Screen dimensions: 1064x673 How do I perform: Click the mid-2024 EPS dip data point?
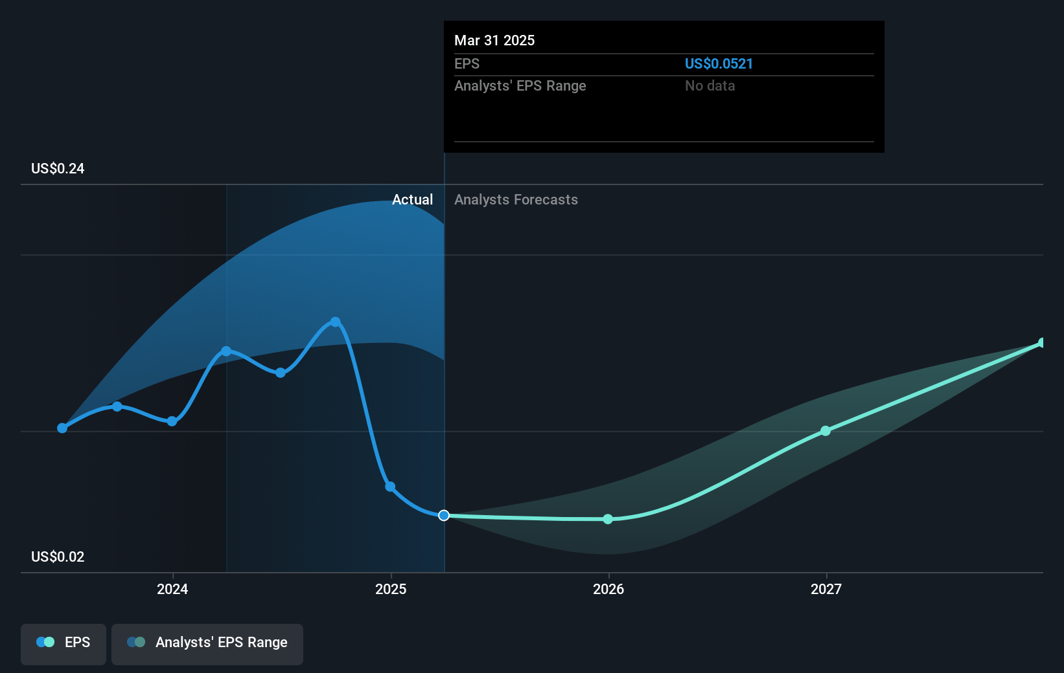click(281, 373)
